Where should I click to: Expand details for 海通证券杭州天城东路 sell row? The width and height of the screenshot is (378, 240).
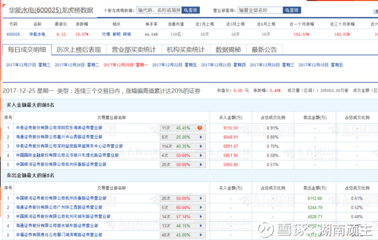pyautogui.click(x=200, y=216)
